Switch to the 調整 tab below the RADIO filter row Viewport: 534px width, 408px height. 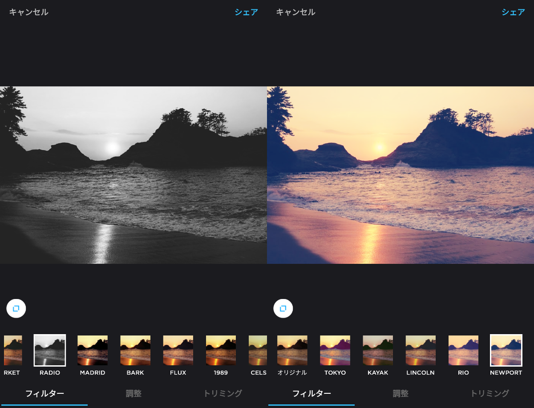(x=133, y=394)
